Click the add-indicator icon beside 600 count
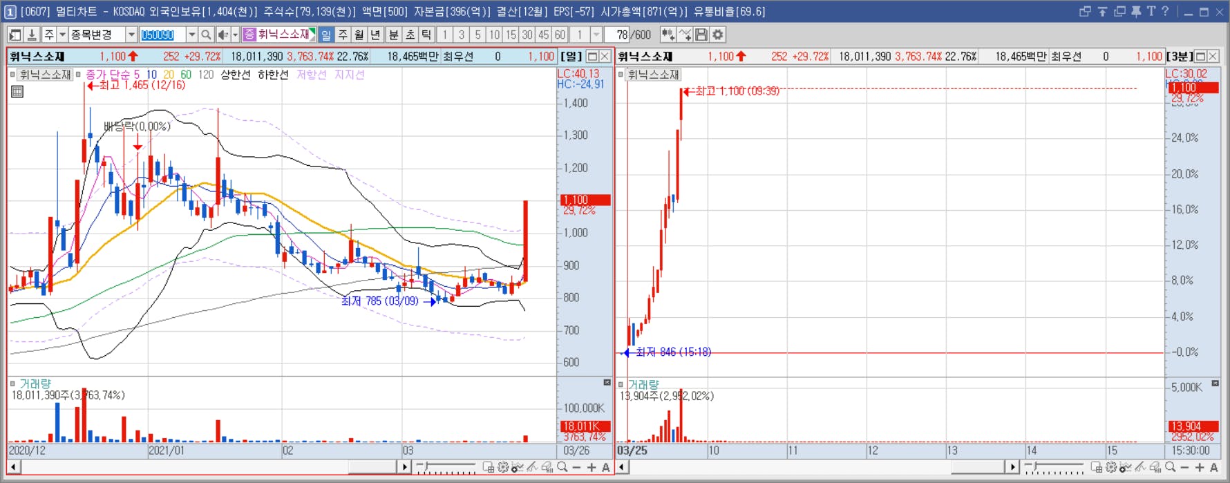This screenshot has height=483, width=1230. (x=668, y=35)
